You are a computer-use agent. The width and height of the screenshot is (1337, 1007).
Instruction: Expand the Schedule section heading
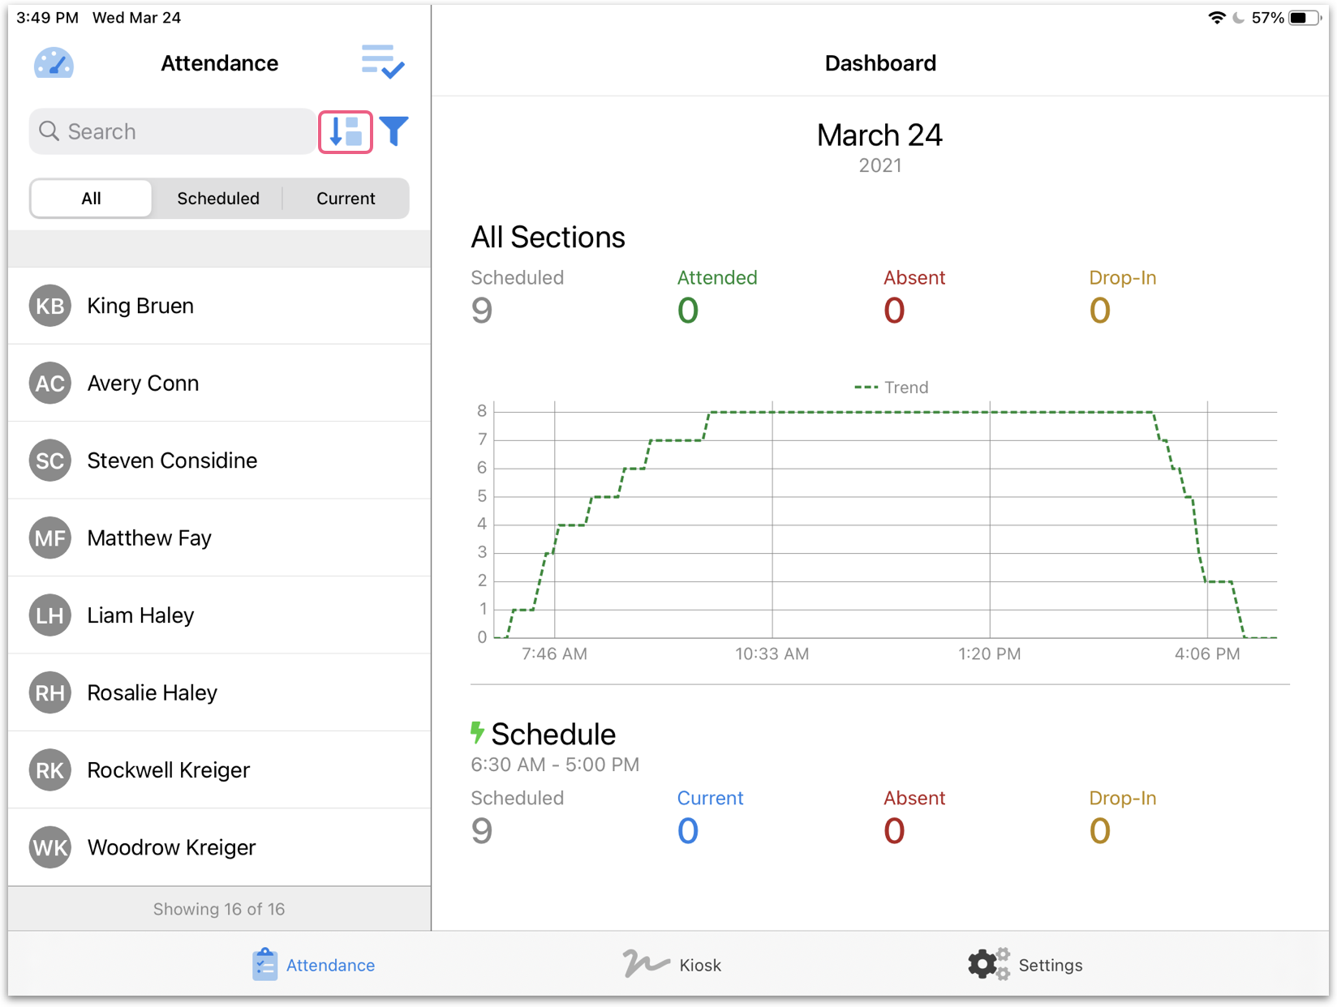click(x=553, y=734)
